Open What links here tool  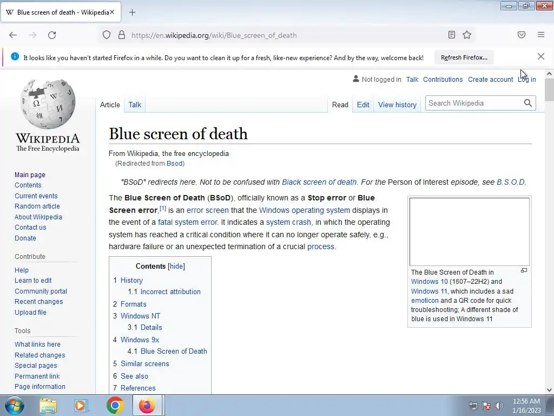point(37,344)
